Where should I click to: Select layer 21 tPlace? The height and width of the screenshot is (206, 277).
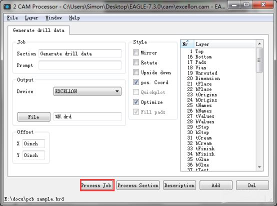pos(218,83)
